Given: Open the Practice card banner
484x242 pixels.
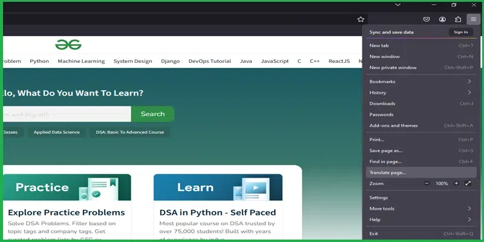Looking at the screenshot, I should [67, 188].
